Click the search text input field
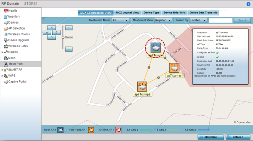This screenshot has width=253, height=141. coord(220,20)
